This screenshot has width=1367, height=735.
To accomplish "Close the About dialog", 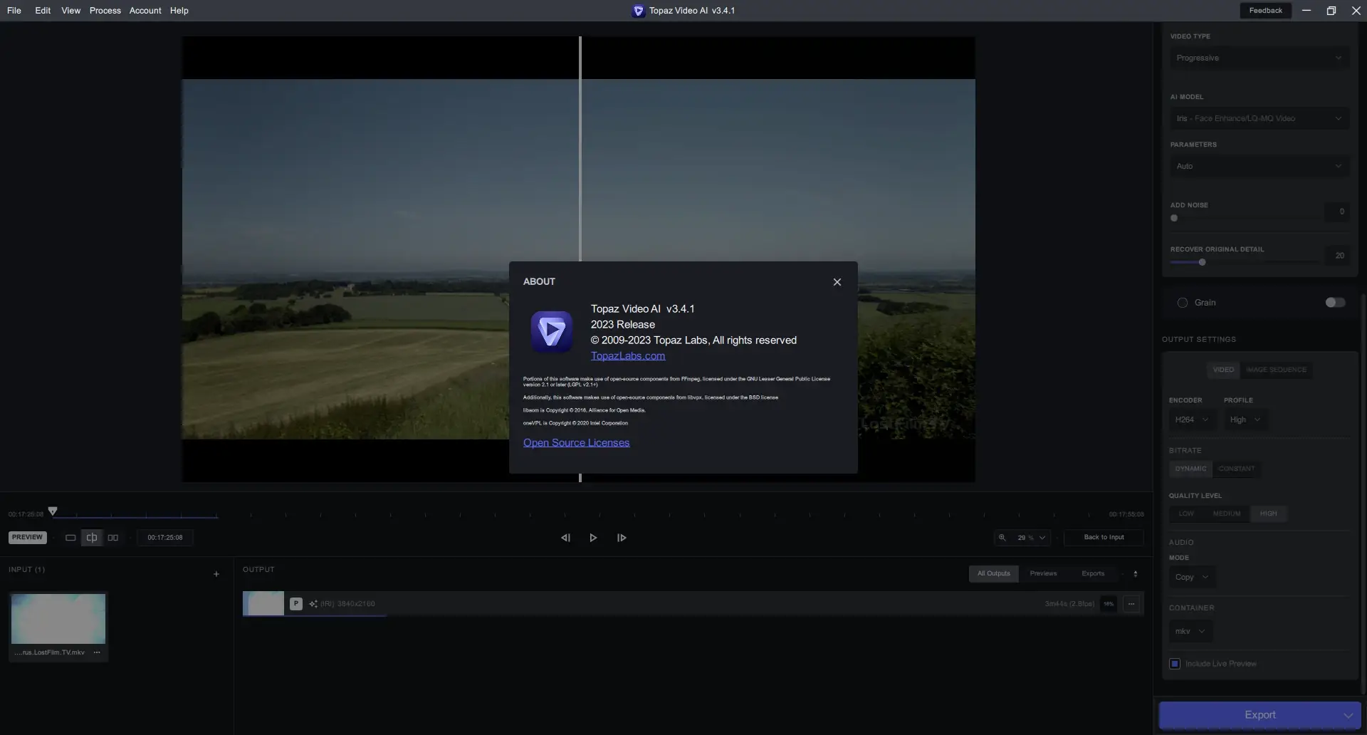I will tap(837, 282).
